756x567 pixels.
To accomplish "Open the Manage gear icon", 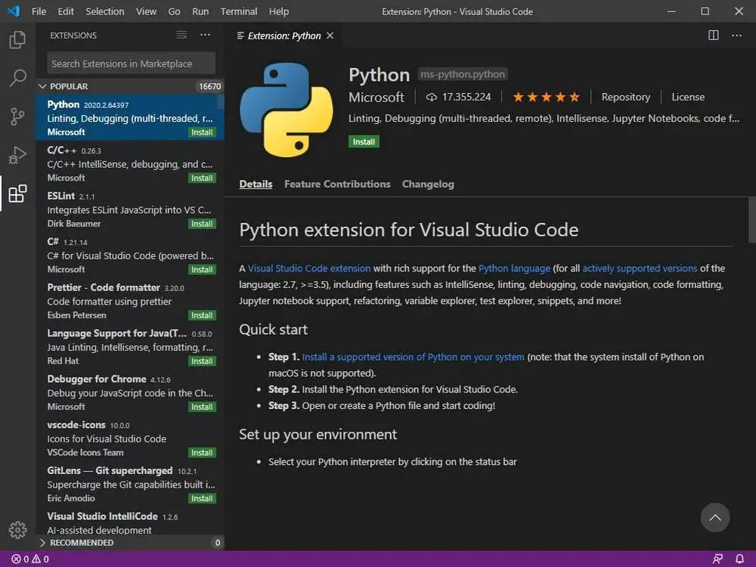I will [x=17, y=530].
